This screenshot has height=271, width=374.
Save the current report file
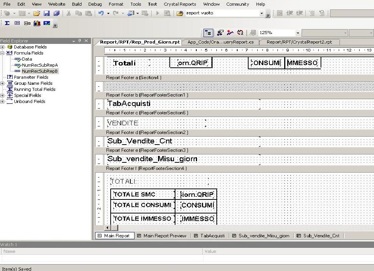[47, 13]
